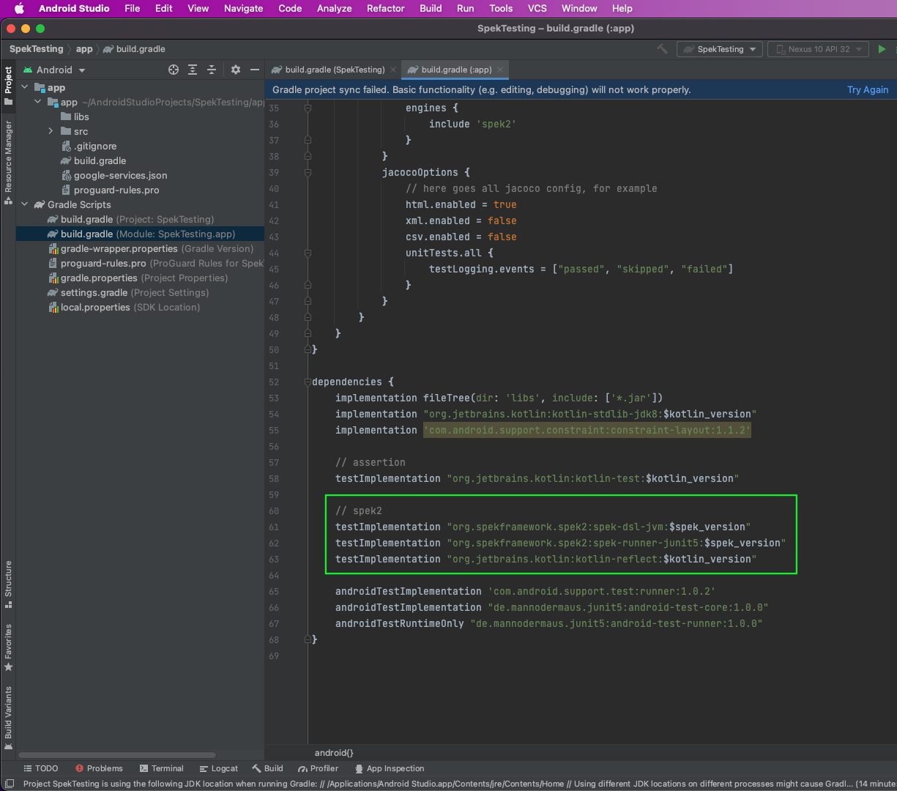Open the File menu
The height and width of the screenshot is (791, 897).
coord(133,8)
